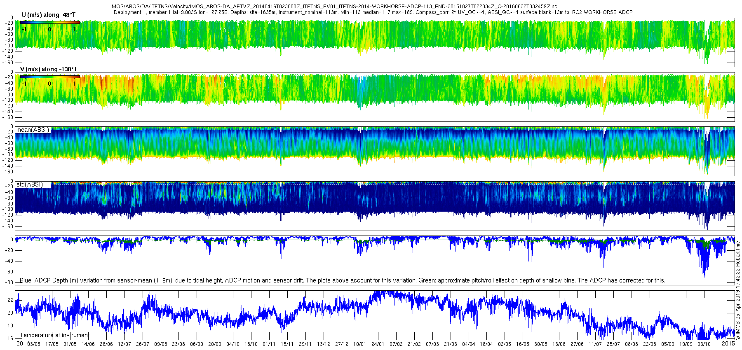This screenshot has width=742, height=350.
Task: Click the '31/05' date tick
Action: click(x=70, y=344)
